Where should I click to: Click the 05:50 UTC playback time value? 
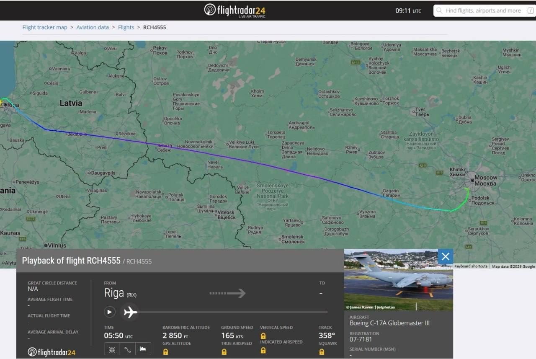pyautogui.click(x=119, y=336)
